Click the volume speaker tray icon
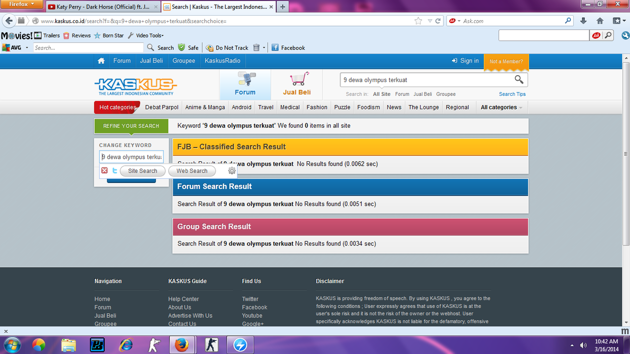This screenshot has height=354, width=630. (583, 345)
